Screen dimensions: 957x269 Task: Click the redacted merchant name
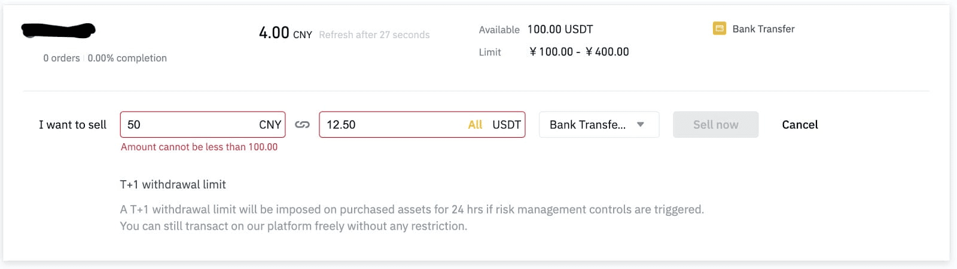[x=59, y=30]
